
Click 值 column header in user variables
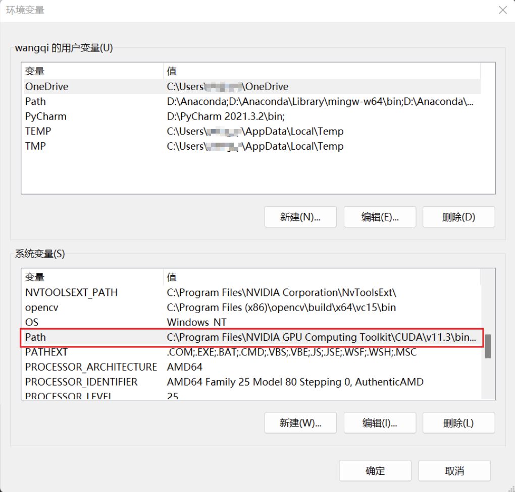click(x=322, y=71)
